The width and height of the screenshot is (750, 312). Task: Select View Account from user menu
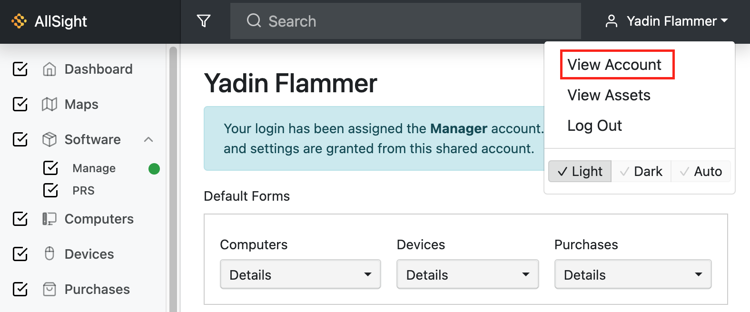(614, 65)
